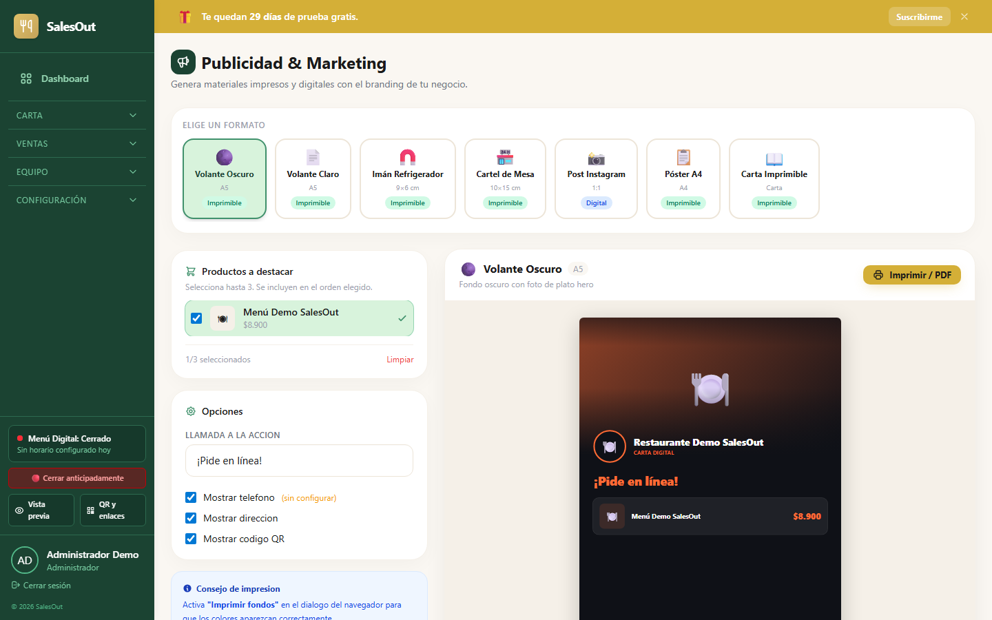Click the purple sphere icon of Volante Oscuro card
Screen dimensions: 992x620
225,157
